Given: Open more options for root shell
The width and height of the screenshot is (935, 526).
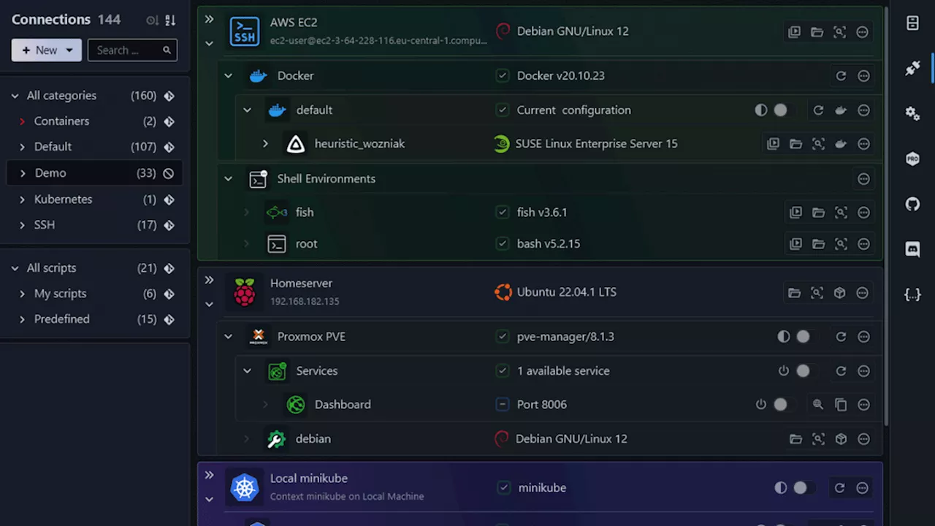Looking at the screenshot, I should point(863,244).
